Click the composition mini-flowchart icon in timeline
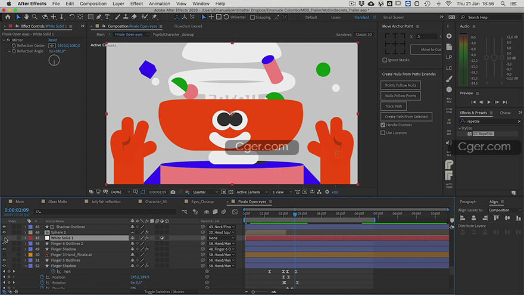This screenshot has width=524, height=295. tap(185, 212)
